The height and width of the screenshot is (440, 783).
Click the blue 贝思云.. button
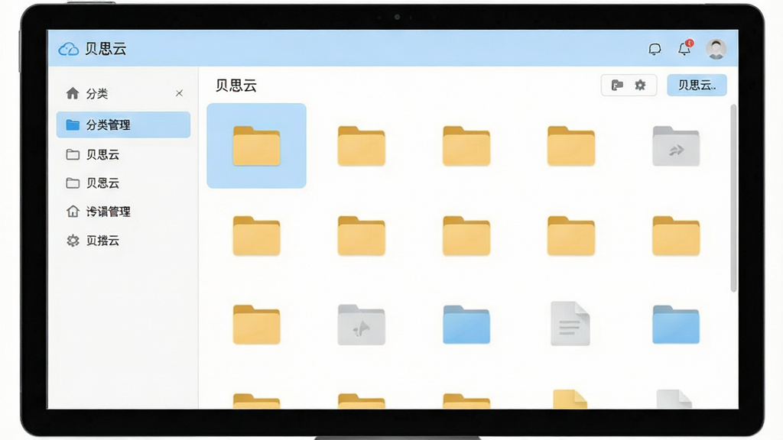[697, 86]
